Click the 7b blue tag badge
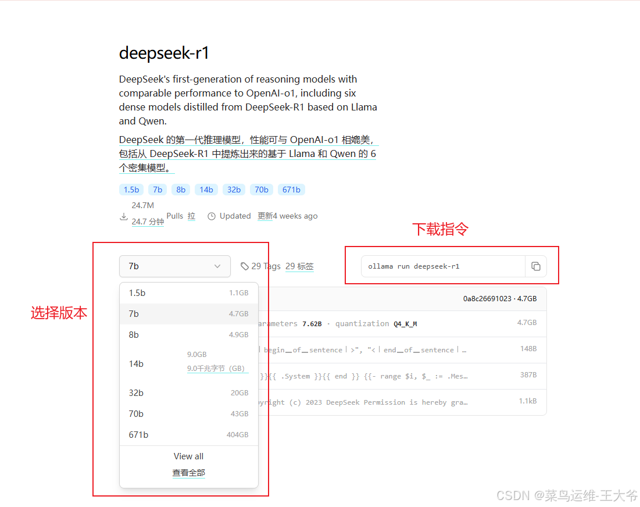Viewport: 640px width, 507px height. pyautogui.click(x=158, y=190)
